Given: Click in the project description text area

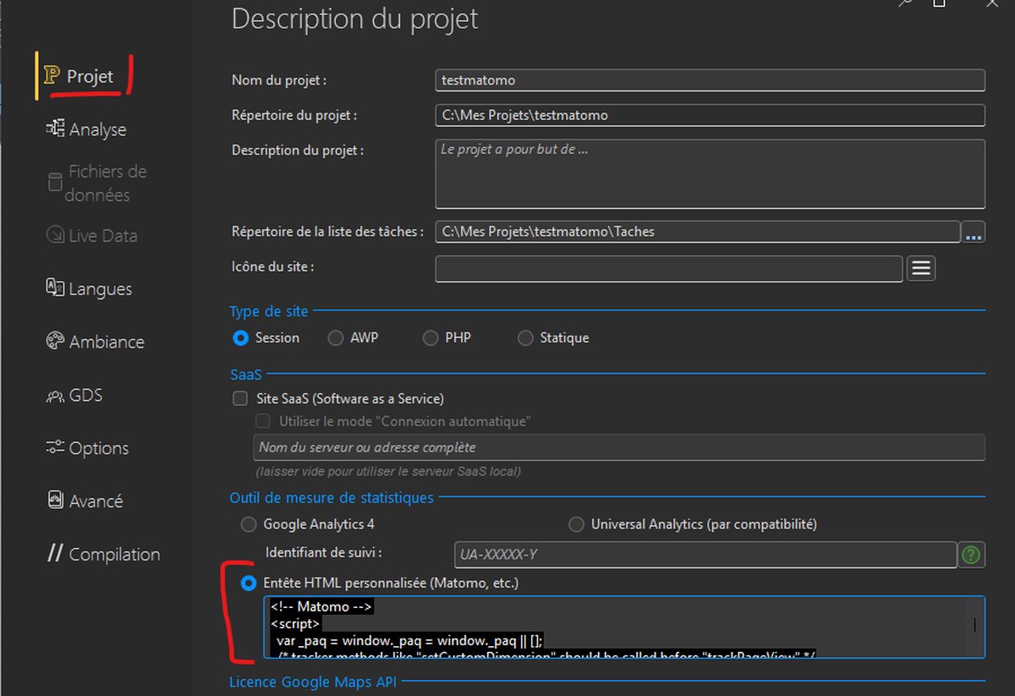Looking at the screenshot, I should 709,174.
